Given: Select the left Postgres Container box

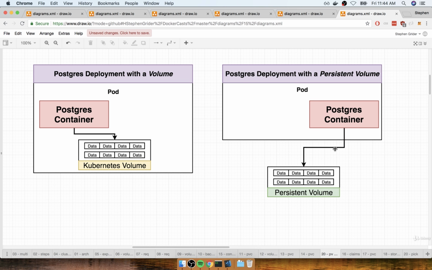Looking at the screenshot, I should coord(74,114).
